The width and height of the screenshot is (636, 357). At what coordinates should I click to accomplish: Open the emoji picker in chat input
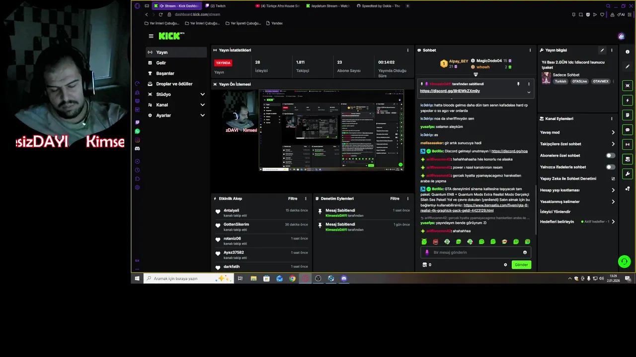[x=525, y=252]
